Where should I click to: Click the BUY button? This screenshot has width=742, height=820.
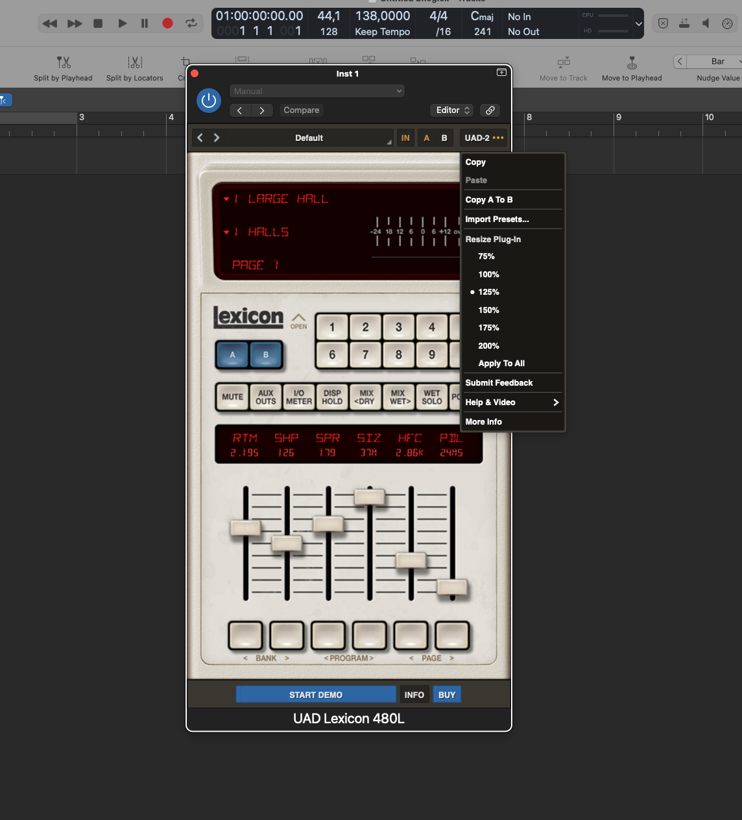click(x=447, y=695)
